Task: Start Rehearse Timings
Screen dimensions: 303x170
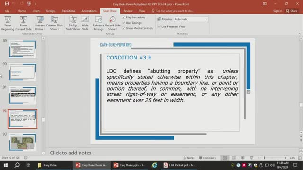Action: click(x=98, y=23)
